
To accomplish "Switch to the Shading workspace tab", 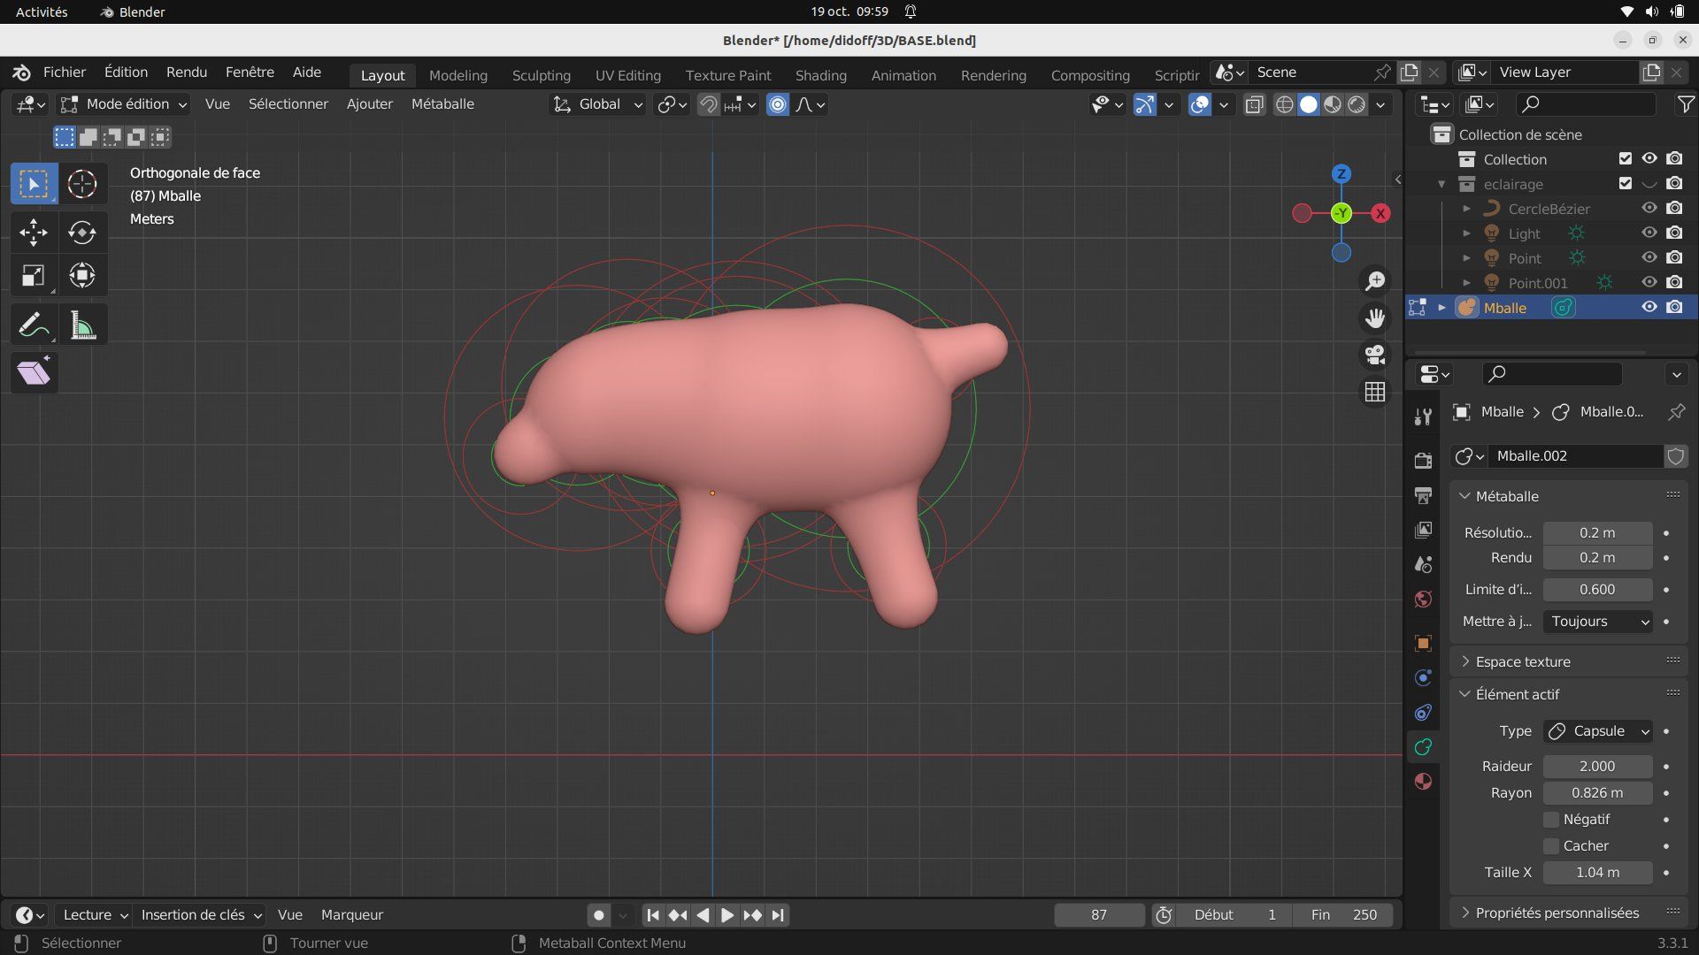I will pyautogui.click(x=820, y=75).
